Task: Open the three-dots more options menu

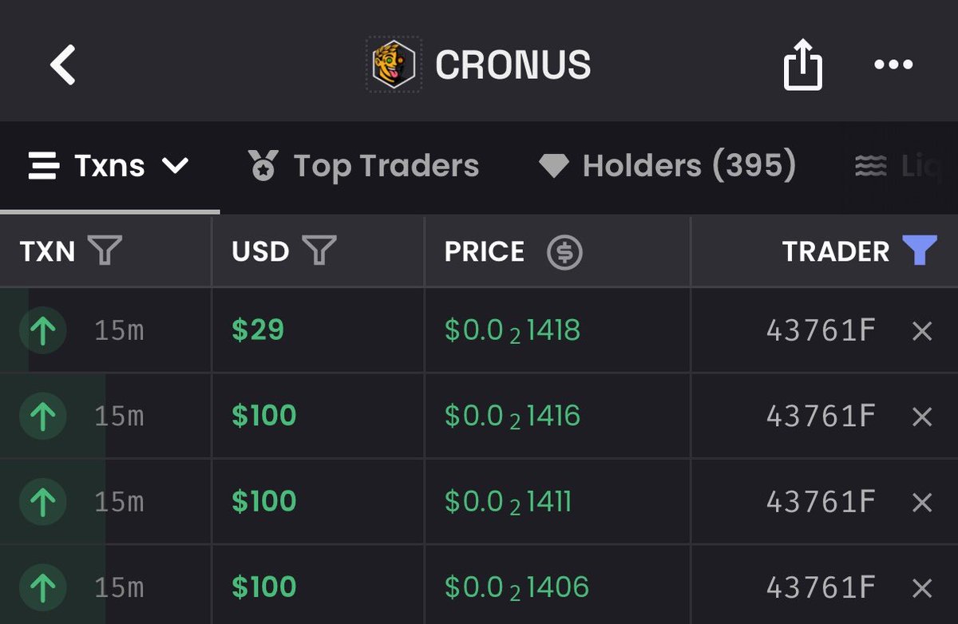Action: coord(893,65)
